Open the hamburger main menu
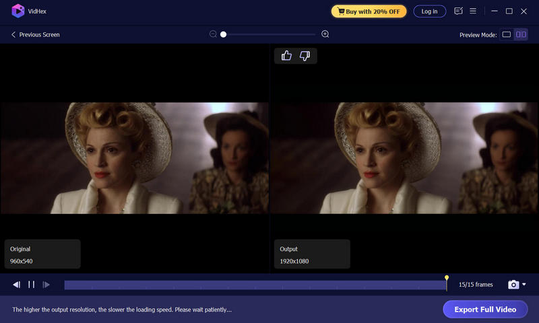The image size is (539, 323). pyautogui.click(x=473, y=11)
